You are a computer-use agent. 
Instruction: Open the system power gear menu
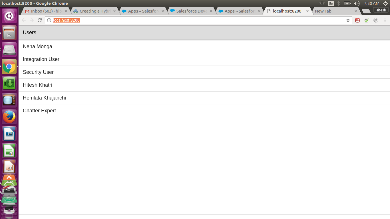[x=385, y=3]
